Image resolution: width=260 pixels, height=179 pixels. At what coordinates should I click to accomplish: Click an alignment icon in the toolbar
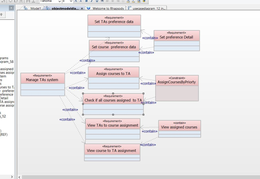pyautogui.click(x=107, y=2)
